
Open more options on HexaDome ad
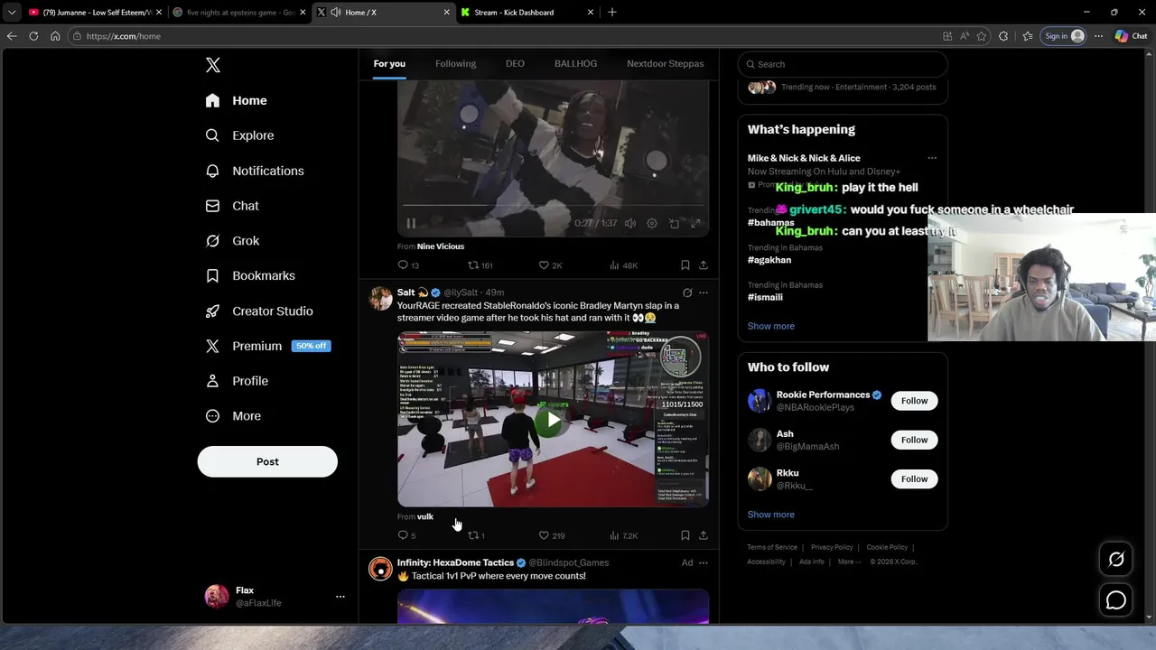[x=704, y=562]
